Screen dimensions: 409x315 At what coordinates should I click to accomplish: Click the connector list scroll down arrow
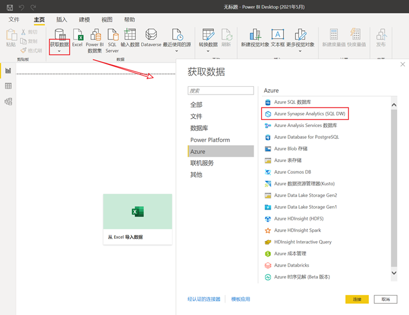(394, 273)
